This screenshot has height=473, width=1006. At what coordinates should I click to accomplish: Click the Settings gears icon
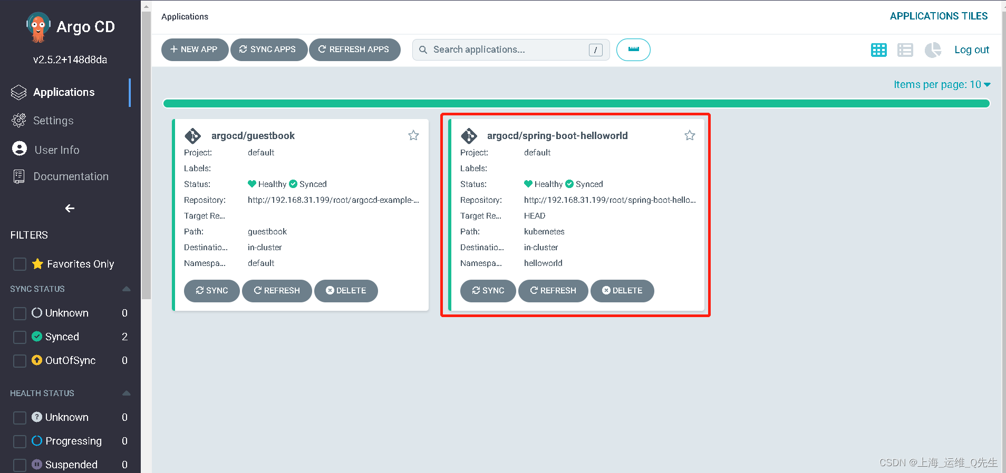19,121
